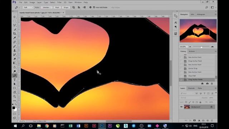This screenshot has width=229, height=129.
Task: Select the Crop tool
Action: pos(14,34)
